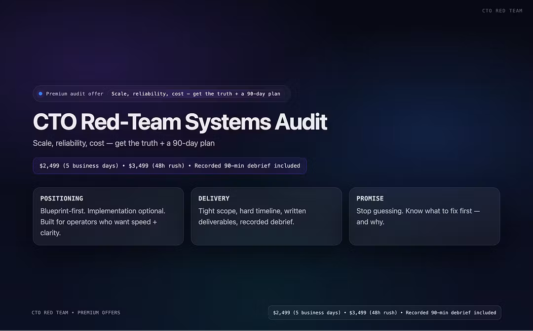533x331 pixels.
Task: Click the 'CTO RED TEAM' label at top right
Action: (502, 11)
